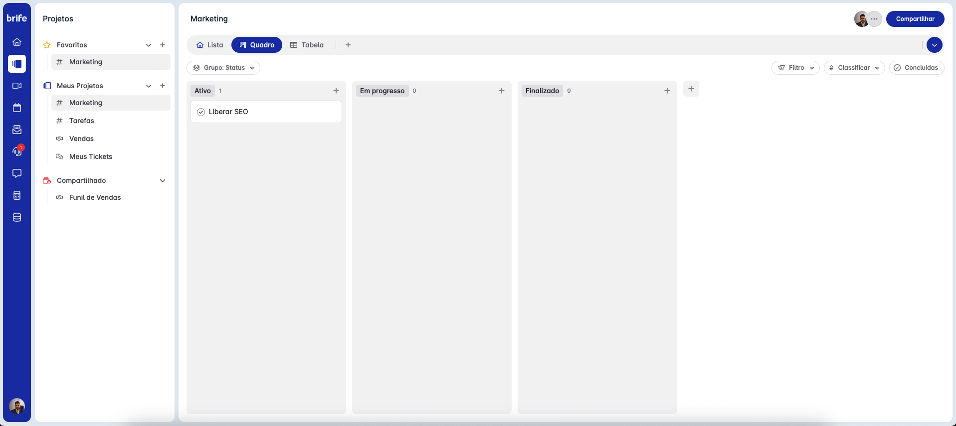Switch to the Tabela view tab
The width and height of the screenshot is (956, 426).
point(307,45)
